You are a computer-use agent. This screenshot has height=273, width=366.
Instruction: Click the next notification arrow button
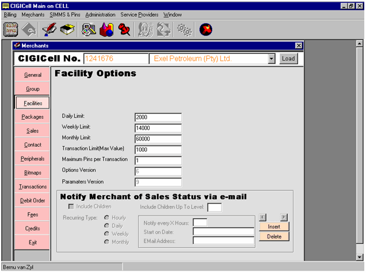pyautogui.click(x=284, y=217)
